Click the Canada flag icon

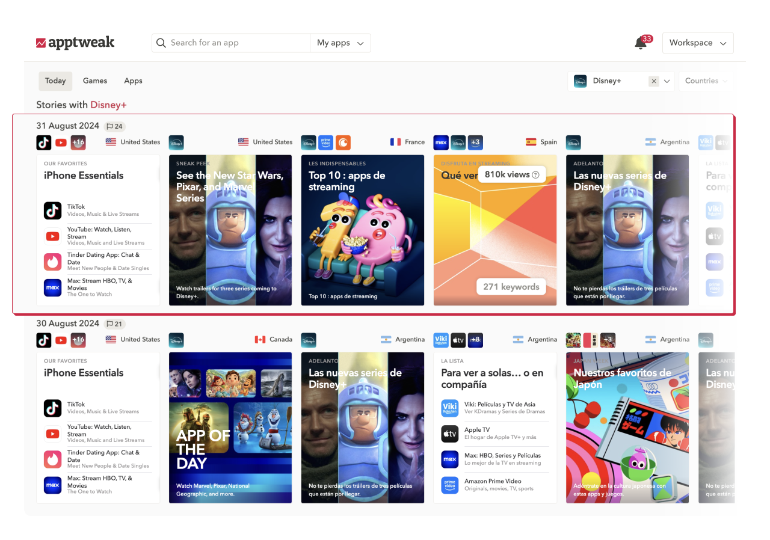tap(260, 339)
